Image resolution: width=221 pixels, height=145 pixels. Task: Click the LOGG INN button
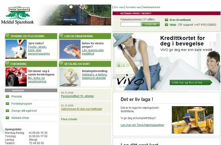(151, 24)
